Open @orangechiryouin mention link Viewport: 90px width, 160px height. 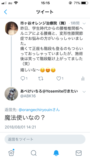click(36, 110)
